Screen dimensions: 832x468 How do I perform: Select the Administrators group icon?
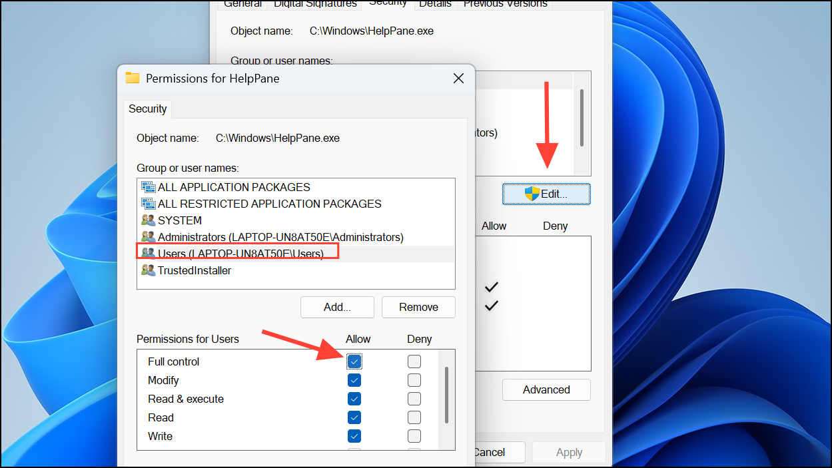pyautogui.click(x=148, y=236)
